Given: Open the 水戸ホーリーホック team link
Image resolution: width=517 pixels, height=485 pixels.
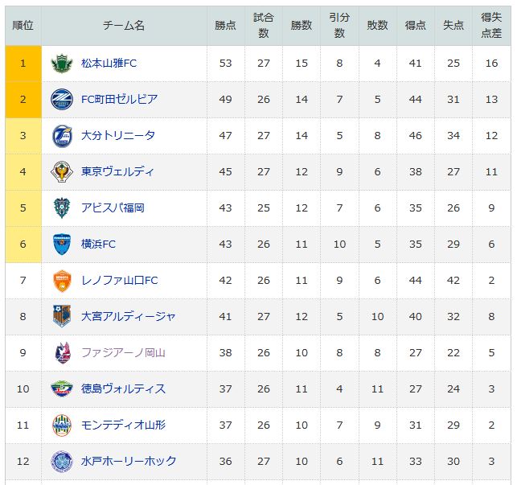Looking at the screenshot, I should pyautogui.click(x=129, y=461).
